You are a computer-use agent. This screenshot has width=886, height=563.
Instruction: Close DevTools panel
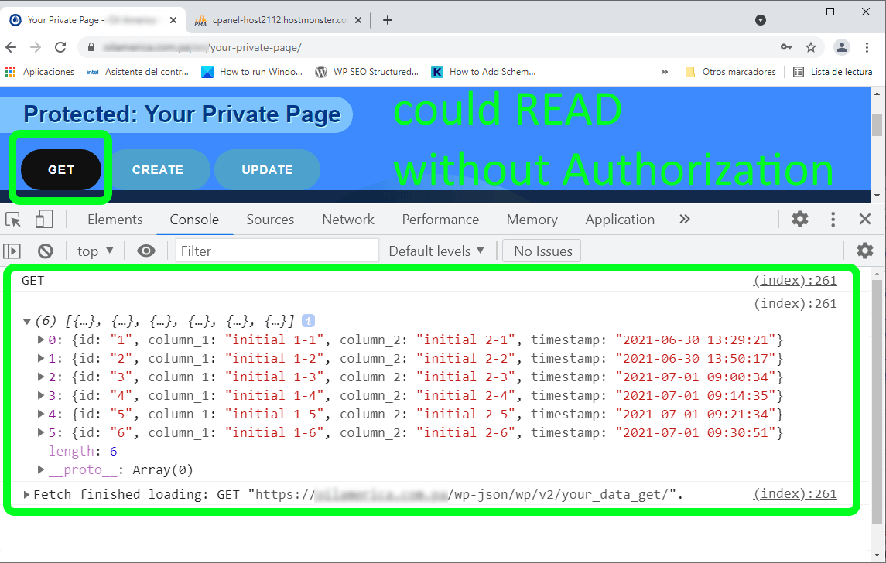coord(865,219)
